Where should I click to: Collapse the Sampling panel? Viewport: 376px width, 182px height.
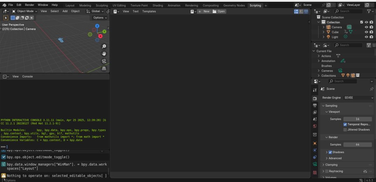[x=323, y=106]
